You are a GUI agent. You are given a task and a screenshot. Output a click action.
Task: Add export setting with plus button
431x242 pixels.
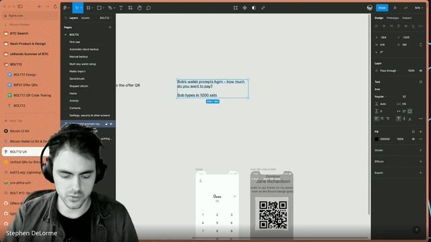(x=420, y=173)
